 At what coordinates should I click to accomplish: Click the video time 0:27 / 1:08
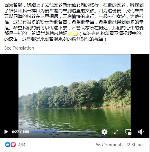pos(20,132)
